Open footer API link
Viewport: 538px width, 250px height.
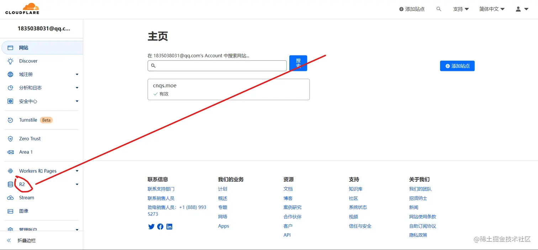pos(287,235)
